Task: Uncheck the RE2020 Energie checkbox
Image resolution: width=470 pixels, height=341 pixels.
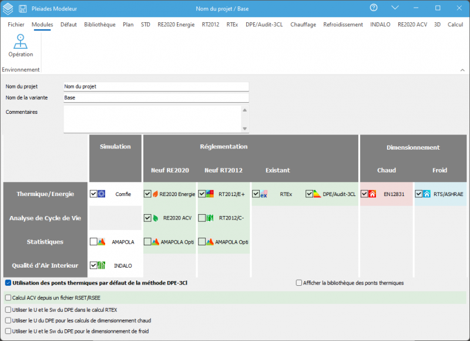Action: point(147,194)
